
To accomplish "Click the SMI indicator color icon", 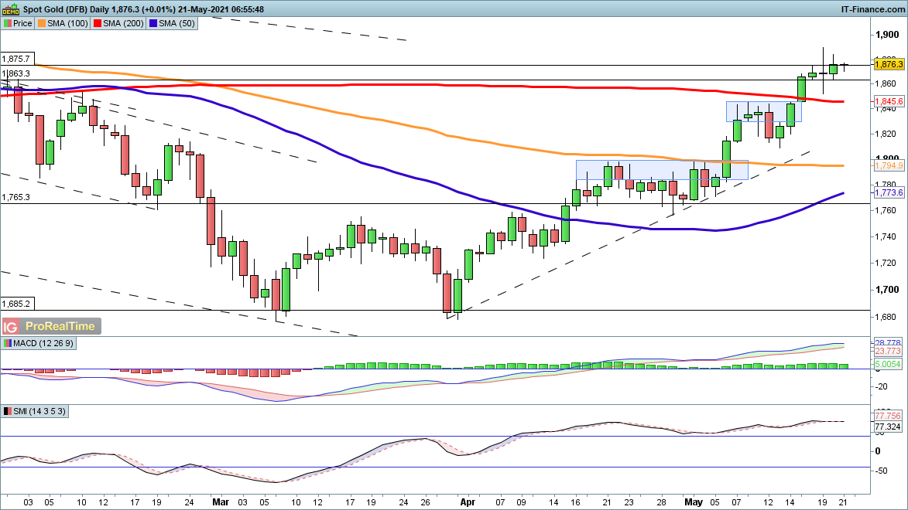I will coord(8,412).
